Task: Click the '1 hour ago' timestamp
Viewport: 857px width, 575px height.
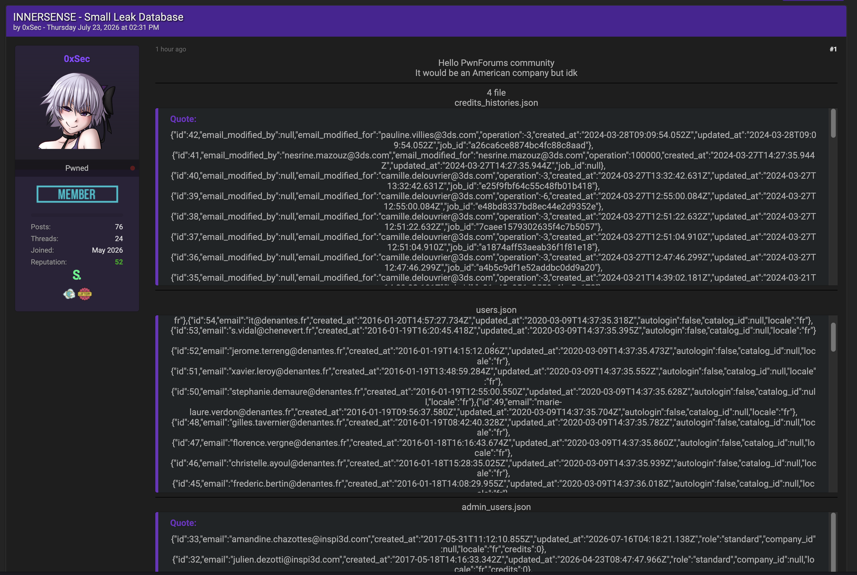Action: coord(171,49)
